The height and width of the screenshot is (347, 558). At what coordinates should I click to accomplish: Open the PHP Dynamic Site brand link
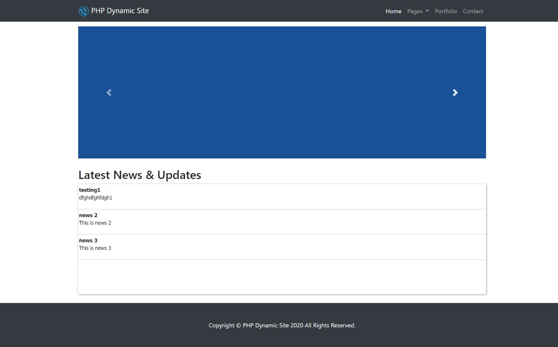coord(120,11)
